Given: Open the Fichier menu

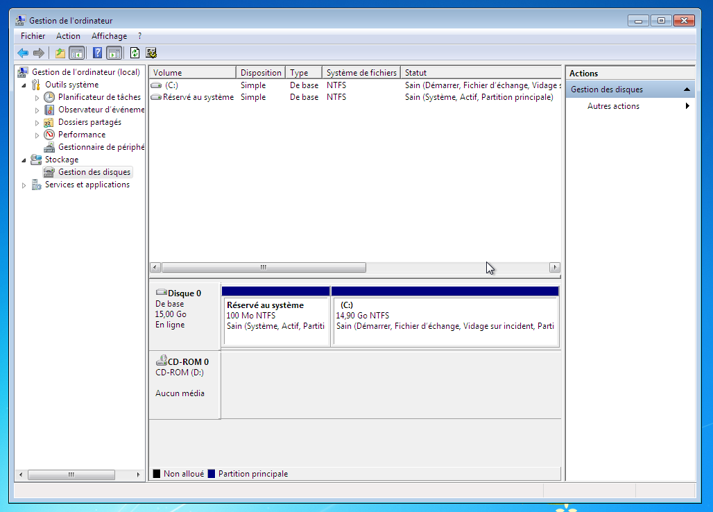Looking at the screenshot, I should pyautogui.click(x=33, y=36).
